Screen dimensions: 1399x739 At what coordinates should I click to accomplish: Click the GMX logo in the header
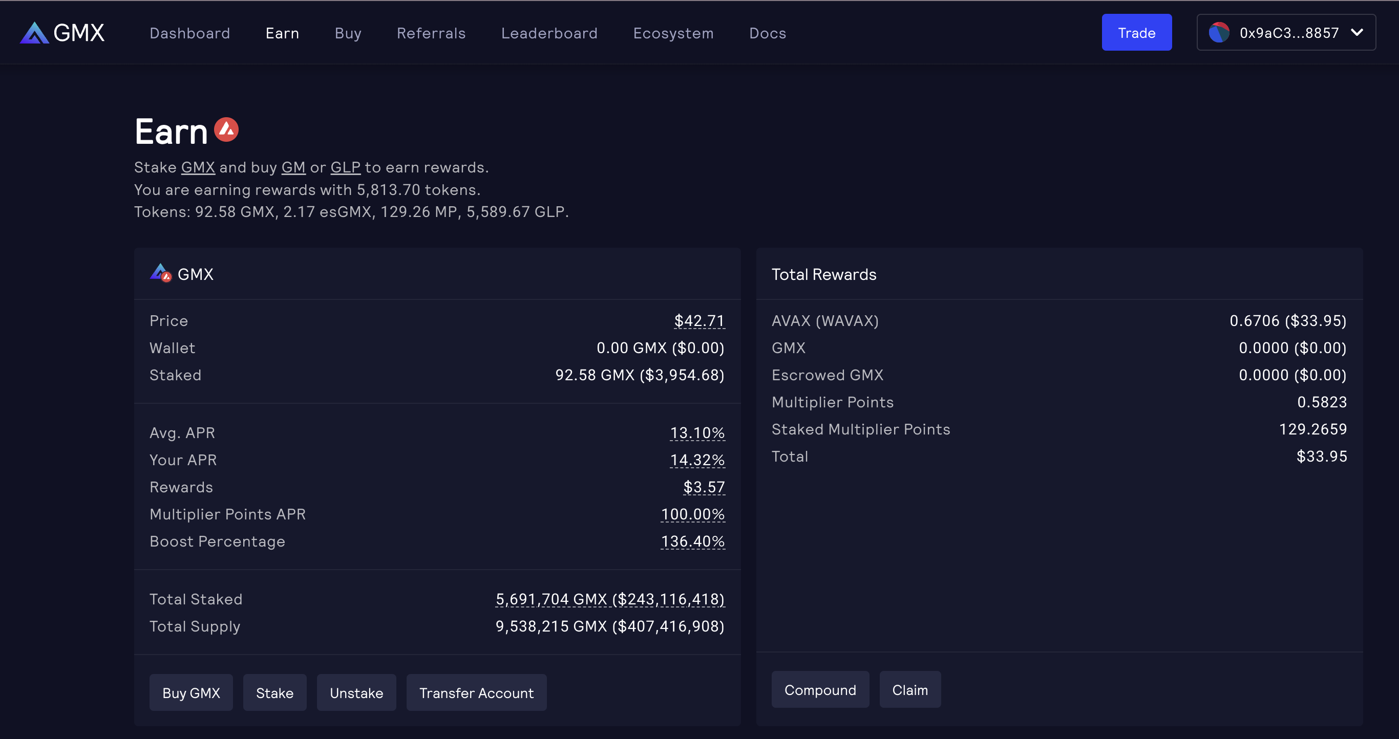[x=62, y=33]
